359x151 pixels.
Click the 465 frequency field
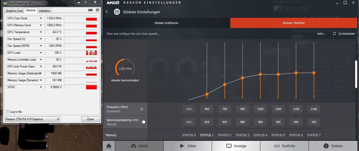click(207, 109)
